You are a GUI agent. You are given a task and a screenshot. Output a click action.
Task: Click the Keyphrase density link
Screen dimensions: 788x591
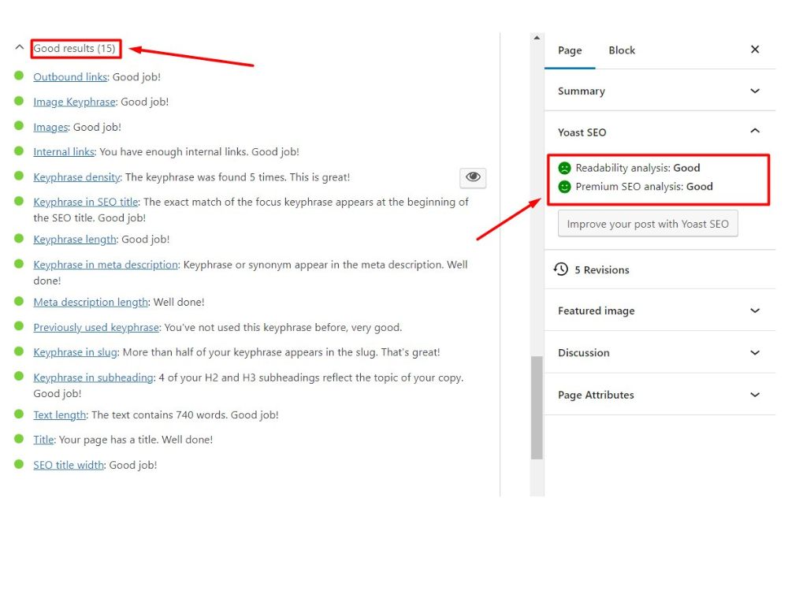[77, 177]
